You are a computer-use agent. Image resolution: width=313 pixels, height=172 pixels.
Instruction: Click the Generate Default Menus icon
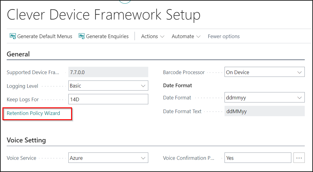click(13, 36)
